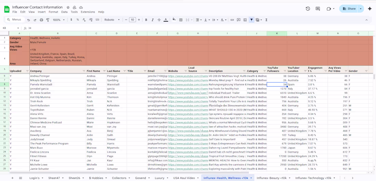The width and height of the screenshot is (376, 181).
Task: Open the Category column filter dropdown
Action: (264, 71)
